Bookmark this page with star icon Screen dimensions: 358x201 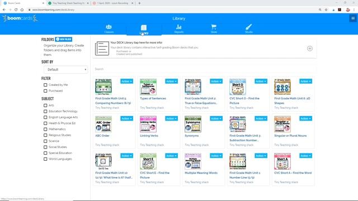326,10
